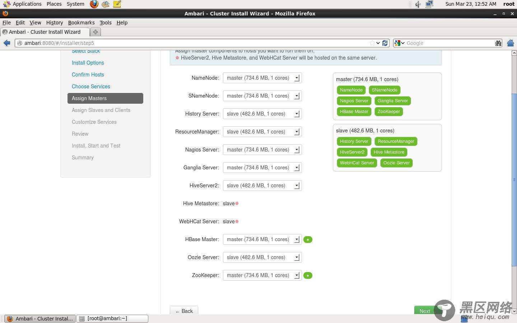This screenshot has width=517, height=323.
Task: Click the page vertical scrollbar thumb
Action: 514,179
